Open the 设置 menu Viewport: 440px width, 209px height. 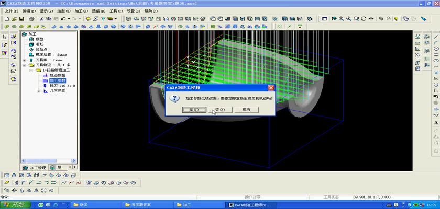(x=133, y=11)
